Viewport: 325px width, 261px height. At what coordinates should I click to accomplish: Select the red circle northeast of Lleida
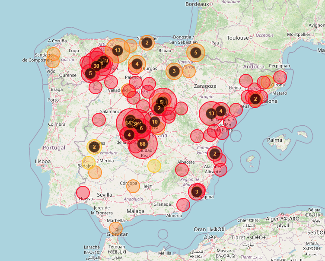246,81
